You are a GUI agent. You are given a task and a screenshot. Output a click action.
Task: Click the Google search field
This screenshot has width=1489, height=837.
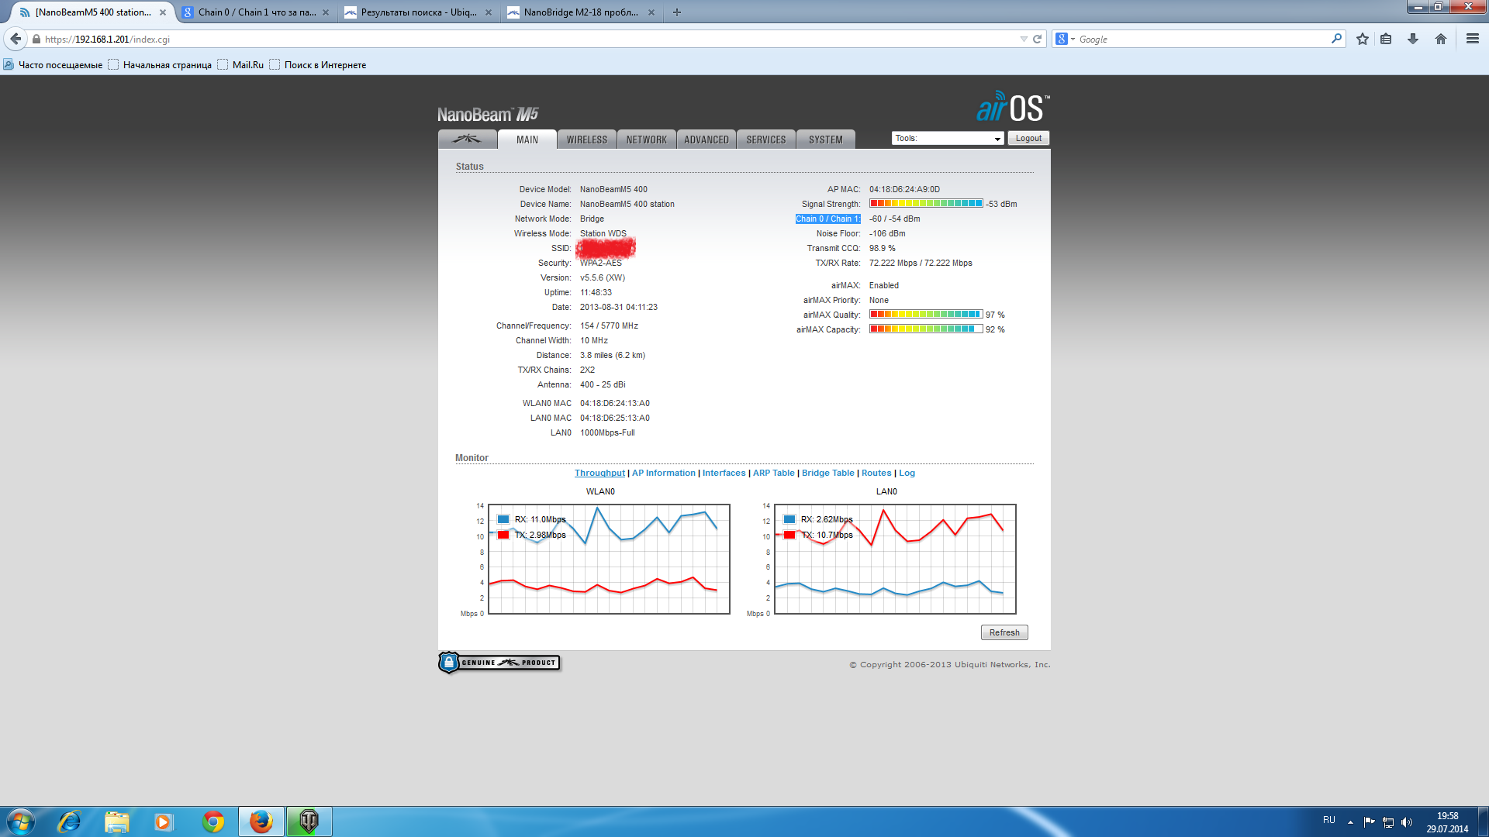click(x=1202, y=39)
